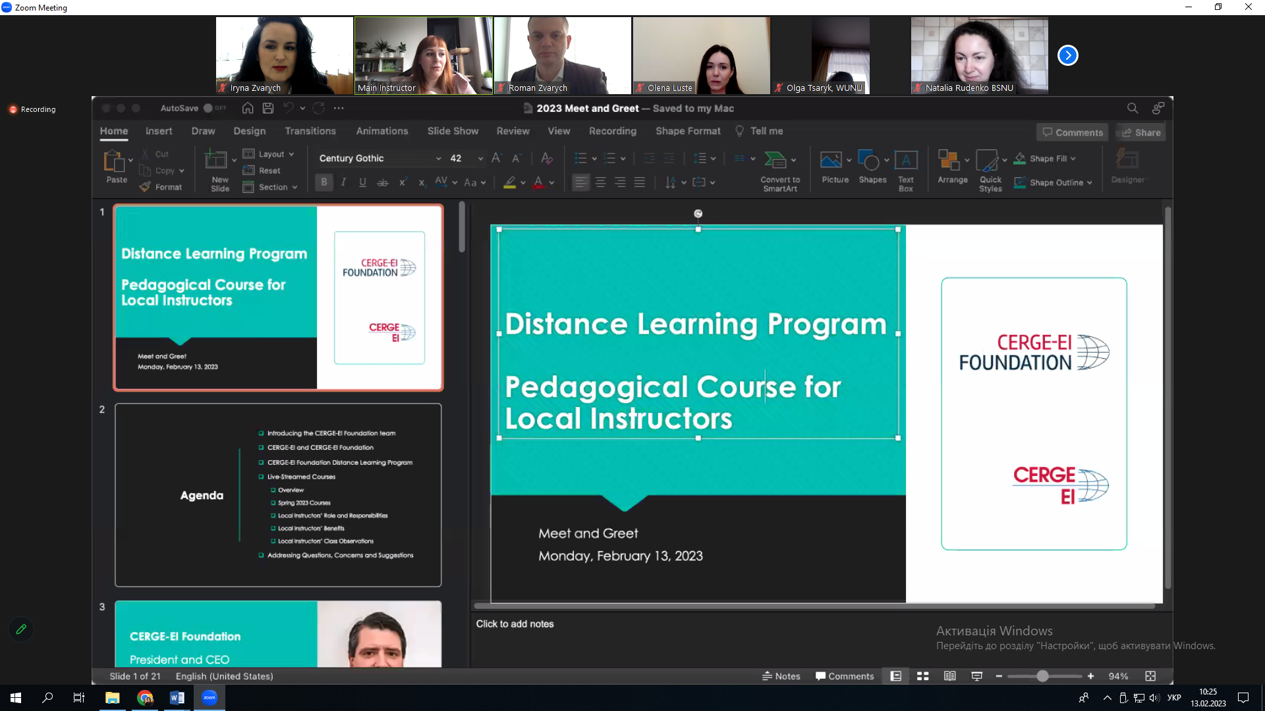1265x711 pixels.
Task: Click the Decrease Font Size icon
Action: pyautogui.click(x=517, y=158)
